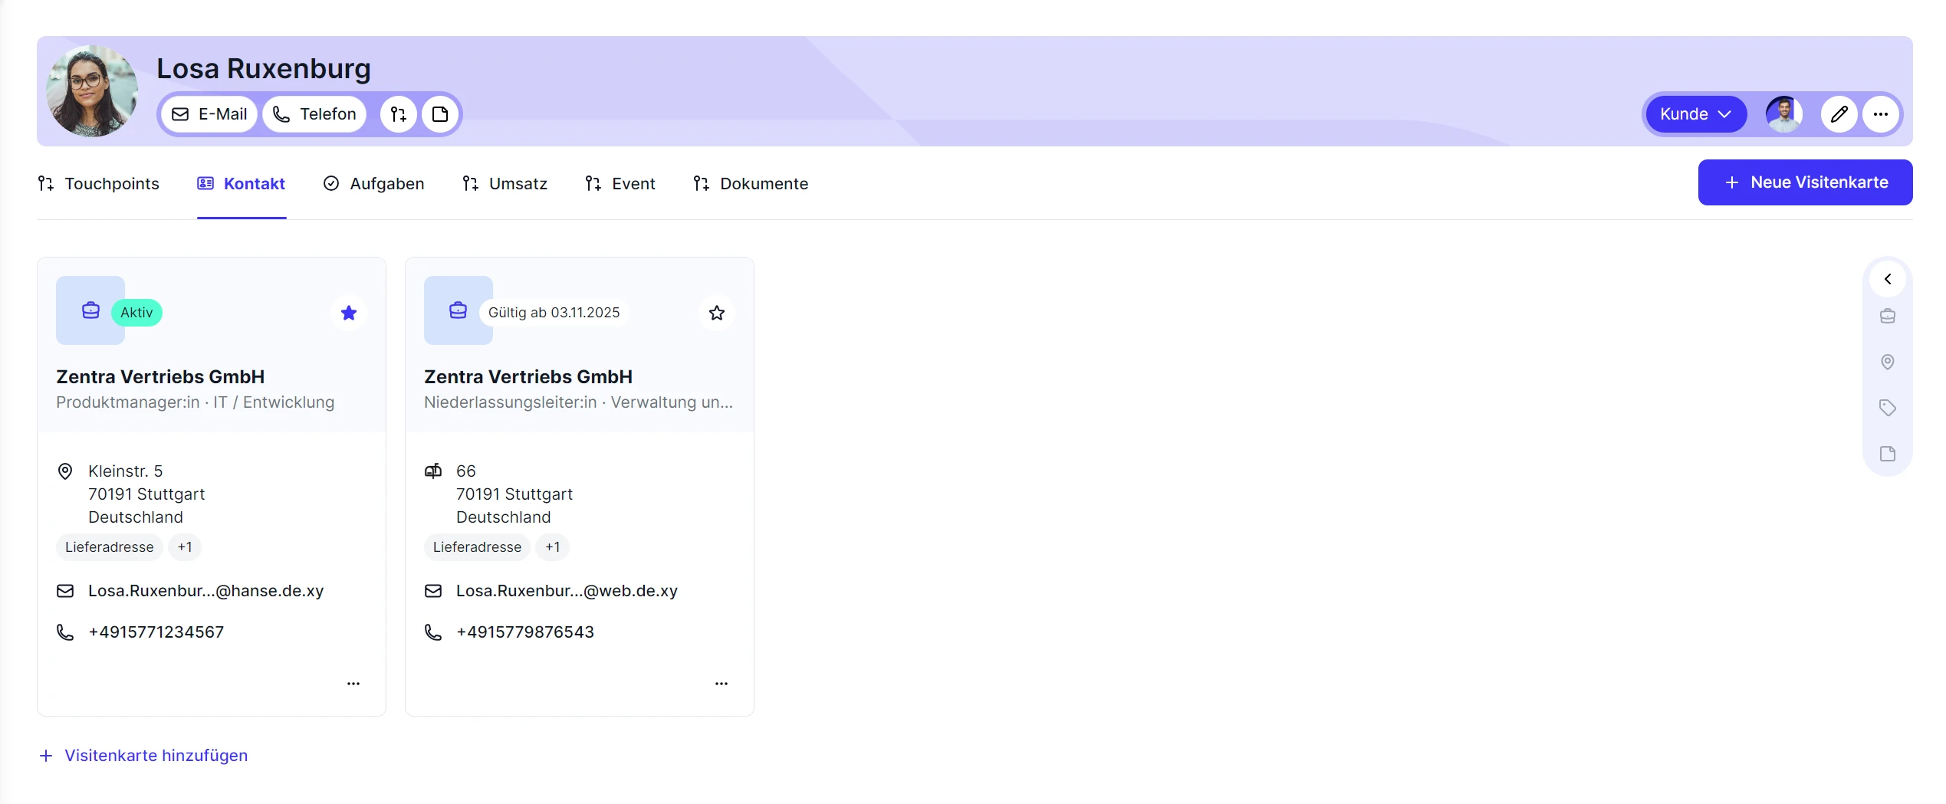Click Losa Ruxenburg's profile photo
The width and height of the screenshot is (1946, 804).
(92, 91)
